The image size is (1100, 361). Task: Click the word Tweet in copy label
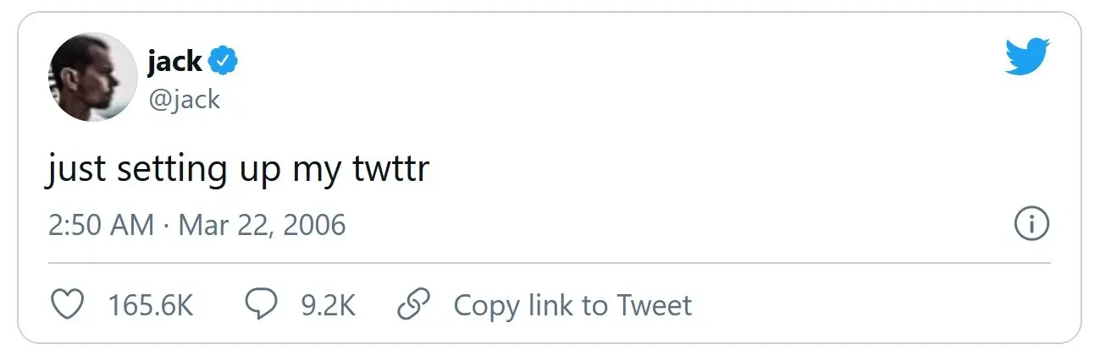654,305
